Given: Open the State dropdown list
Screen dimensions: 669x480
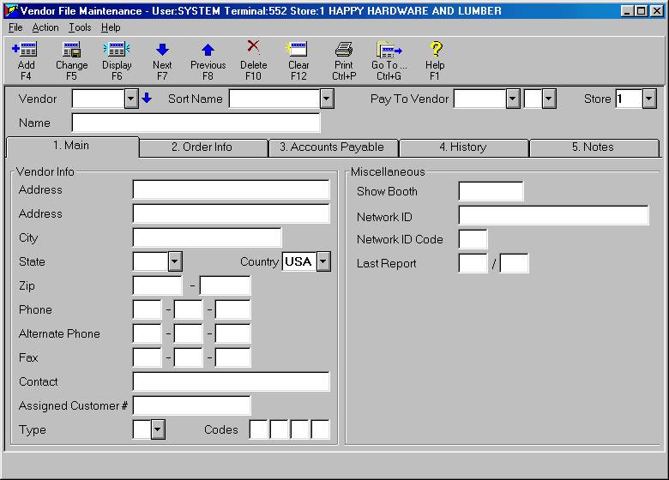Looking at the screenshot, I should tap(175, 261).
